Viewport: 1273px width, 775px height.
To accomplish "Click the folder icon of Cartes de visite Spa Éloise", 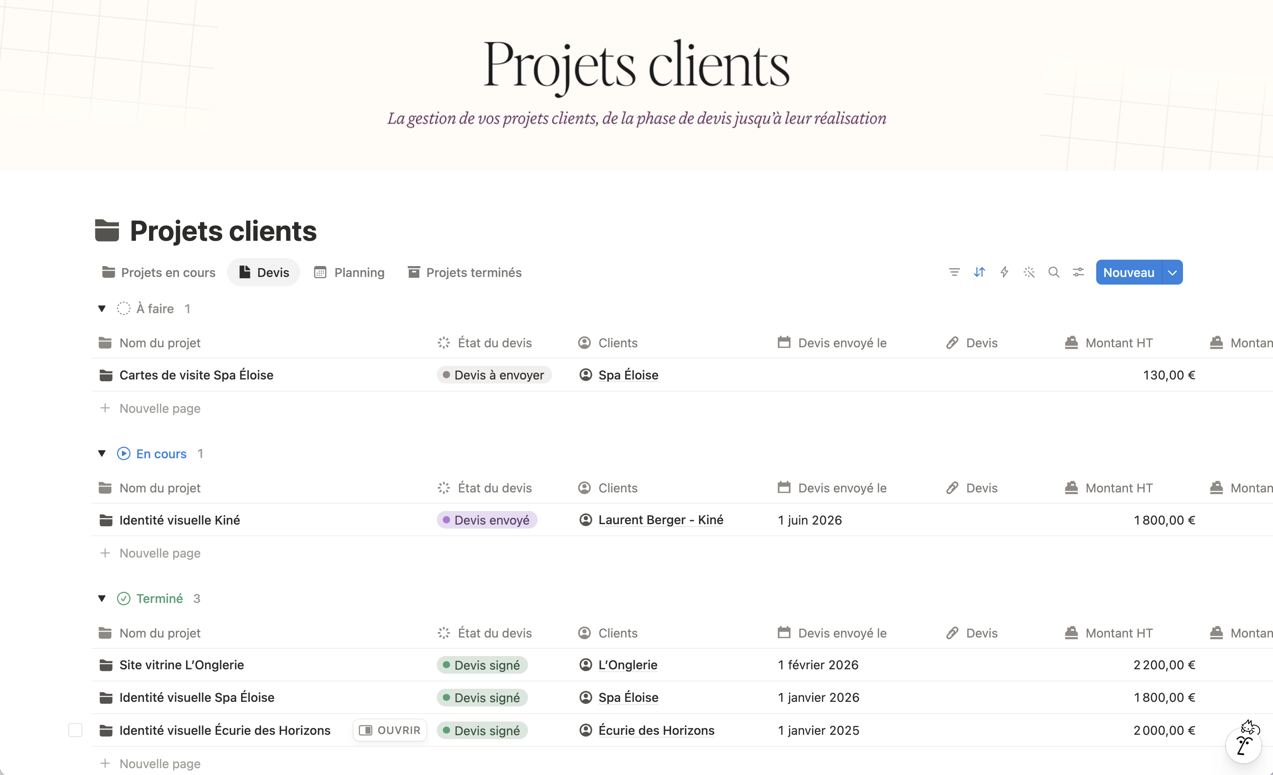I will coord(105,375).
